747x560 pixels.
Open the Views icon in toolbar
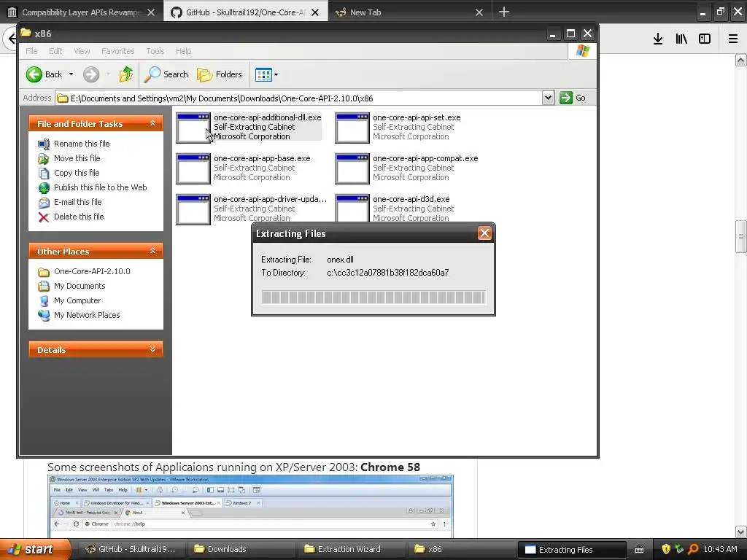tap(263, 74)
